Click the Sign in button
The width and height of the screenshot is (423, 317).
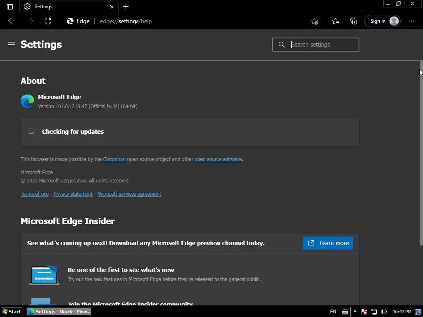[382, 21]
